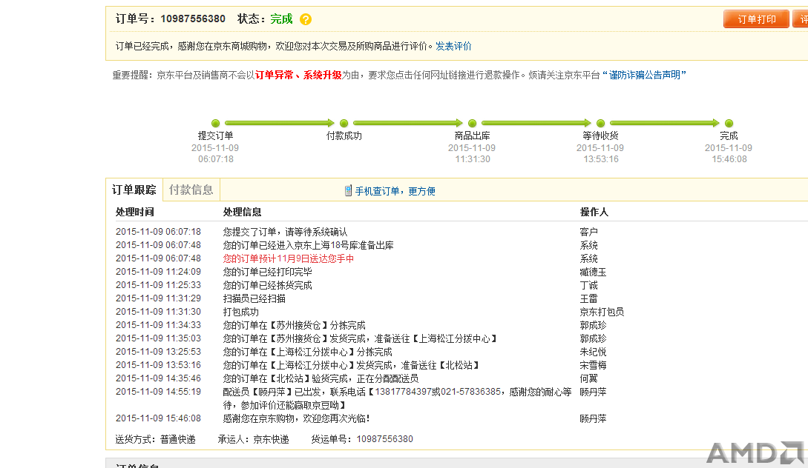Click timestamp 2015-11-09 13:25:53

(x=158, y=352)
